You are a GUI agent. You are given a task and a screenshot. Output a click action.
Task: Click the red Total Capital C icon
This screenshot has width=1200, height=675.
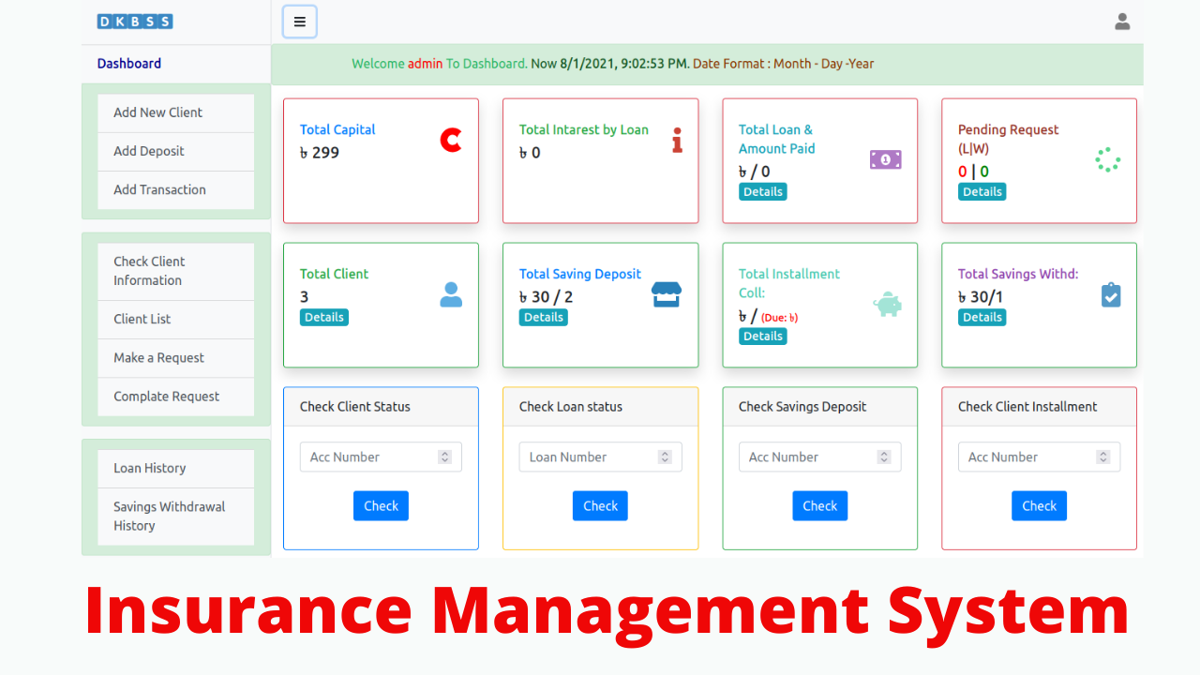click(451, 140)
